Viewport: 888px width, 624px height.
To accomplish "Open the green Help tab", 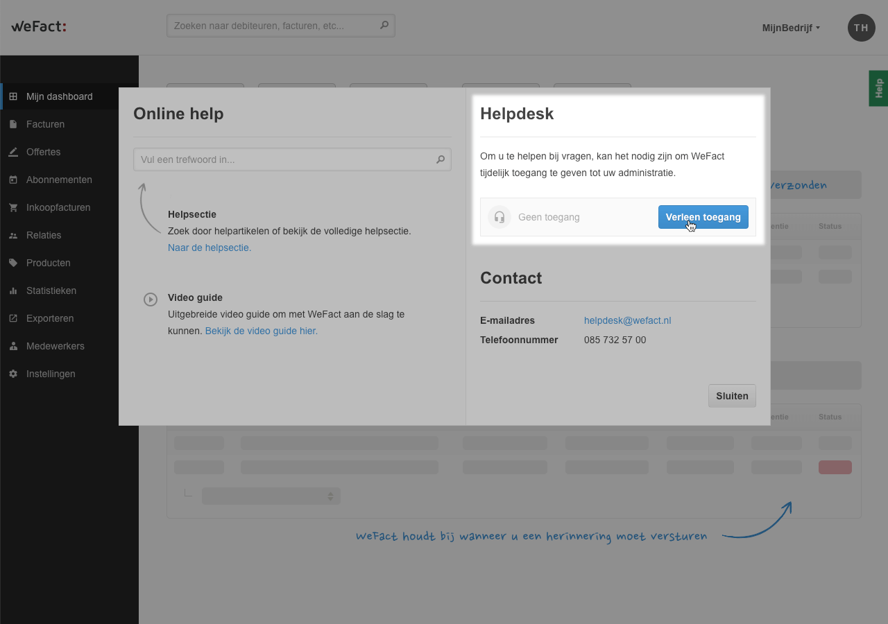I will click(x=878, y=88).
